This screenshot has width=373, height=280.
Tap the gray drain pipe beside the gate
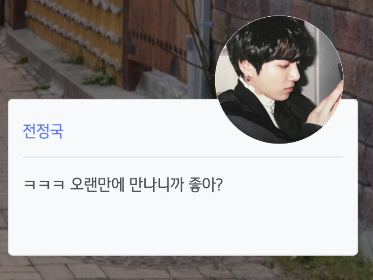click(x=202, y=48)
